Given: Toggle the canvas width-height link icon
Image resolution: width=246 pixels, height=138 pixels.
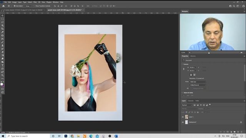Looking at the screenshot, I should point(184,69).
